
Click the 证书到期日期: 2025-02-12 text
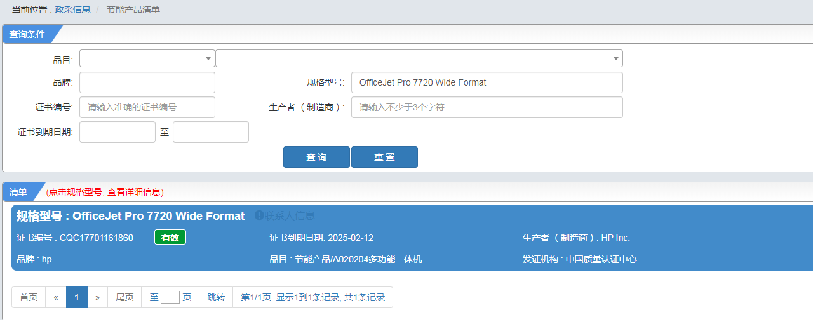(321, 238)
